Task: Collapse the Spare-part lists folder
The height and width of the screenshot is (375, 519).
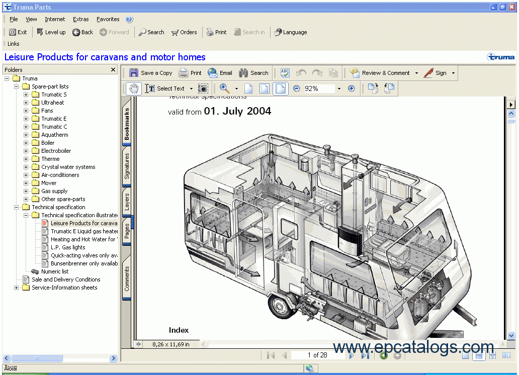Action: tap(16, 87)
